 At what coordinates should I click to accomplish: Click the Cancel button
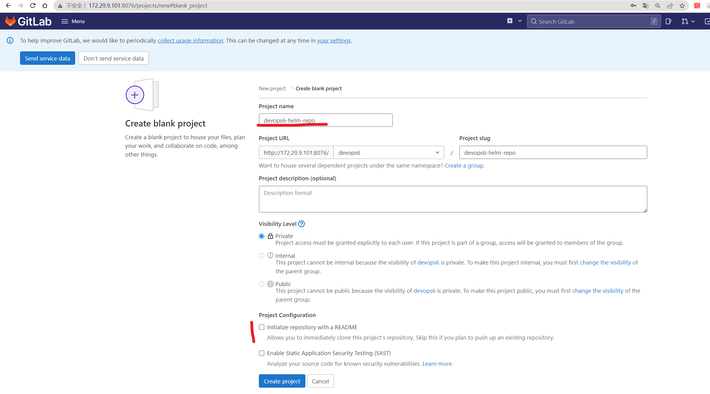pyautogui.click(x=320, y=381)
